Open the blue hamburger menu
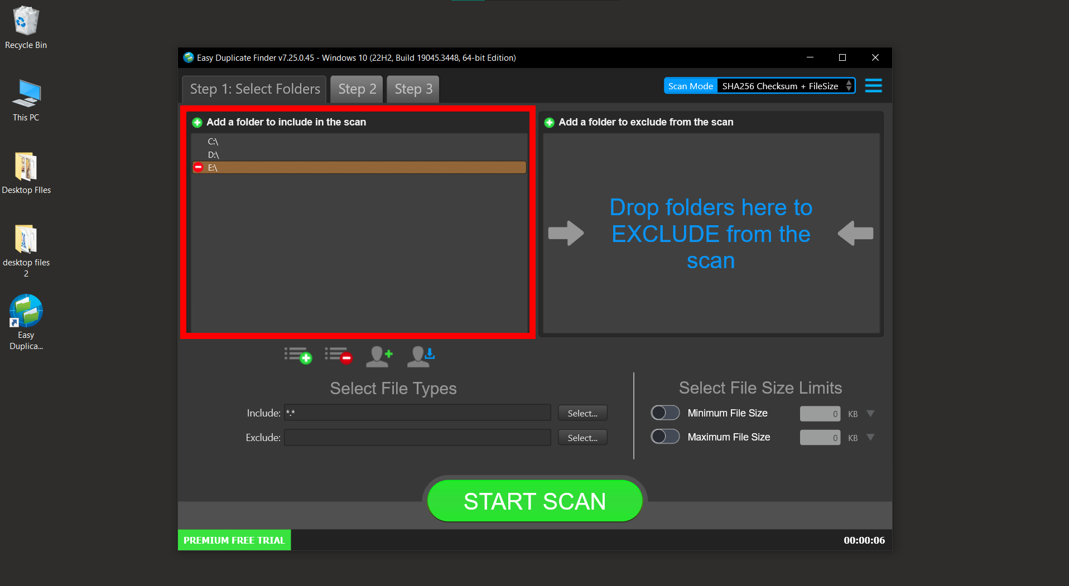This screenshot has height=586, width=1069. 873,86
